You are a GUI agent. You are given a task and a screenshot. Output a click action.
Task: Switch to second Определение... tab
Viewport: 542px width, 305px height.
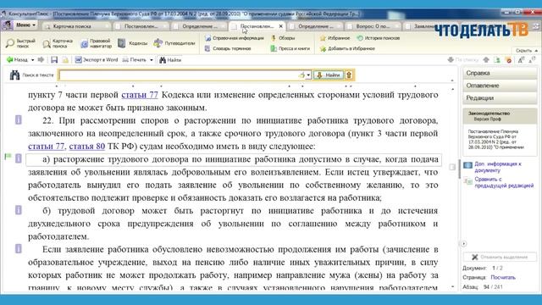pos(316,26)
